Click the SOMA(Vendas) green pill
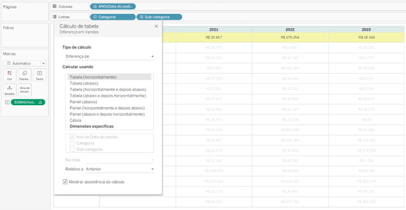Viewport: 406px width, 210px height. point(28,102)
